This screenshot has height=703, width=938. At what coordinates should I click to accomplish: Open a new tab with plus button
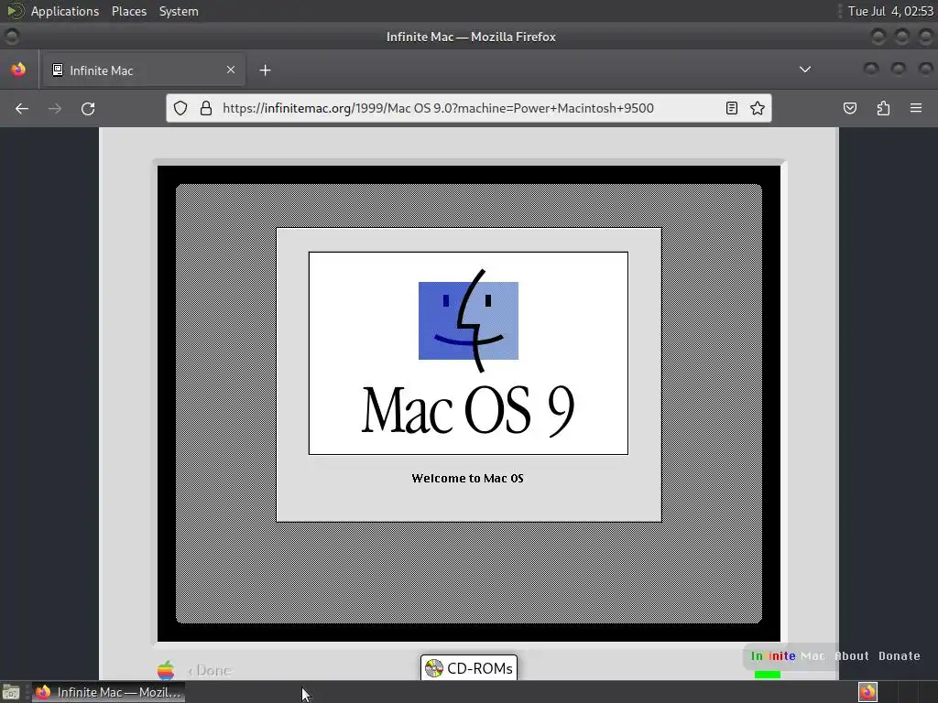click(x=265, y=70)
